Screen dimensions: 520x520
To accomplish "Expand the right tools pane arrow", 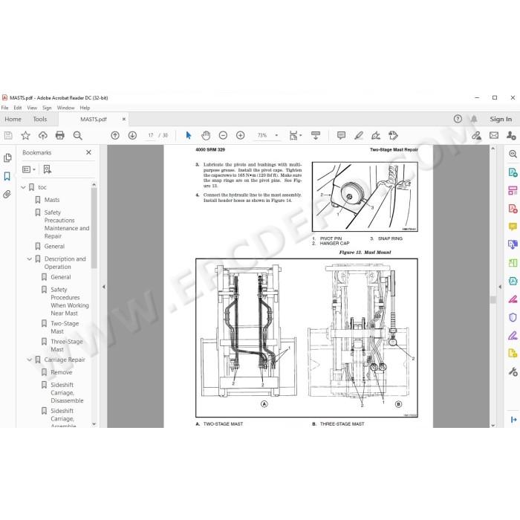I will tap(500, 287).
